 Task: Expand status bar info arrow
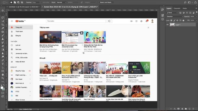tap(38, 109)
